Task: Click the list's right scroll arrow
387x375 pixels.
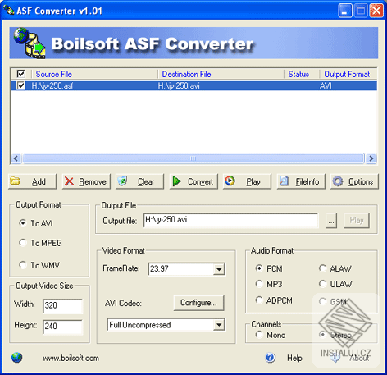Action: coord(371,158)
